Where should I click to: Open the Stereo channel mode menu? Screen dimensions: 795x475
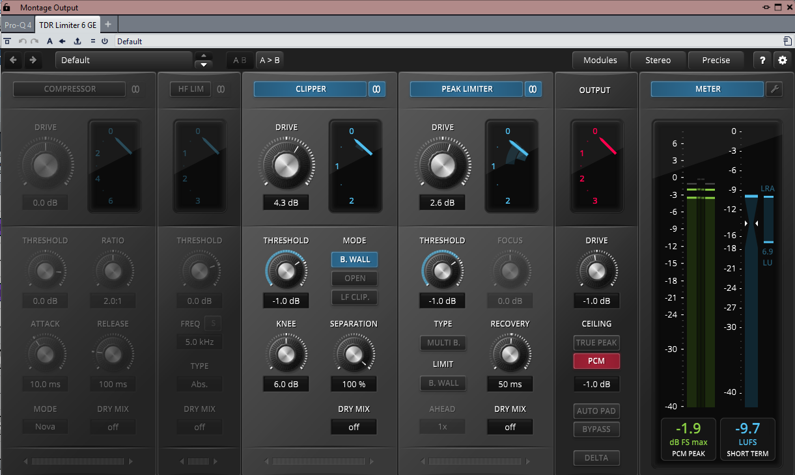(658, 61)
